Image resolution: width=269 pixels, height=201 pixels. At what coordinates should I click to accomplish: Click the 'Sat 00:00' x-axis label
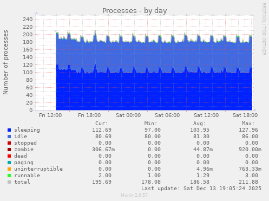coord(128,115)
